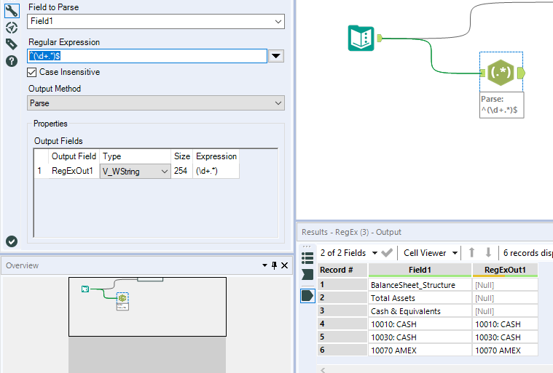Click the Output Field column header
The image size is (553, 373).
click(x=74, y=156)
